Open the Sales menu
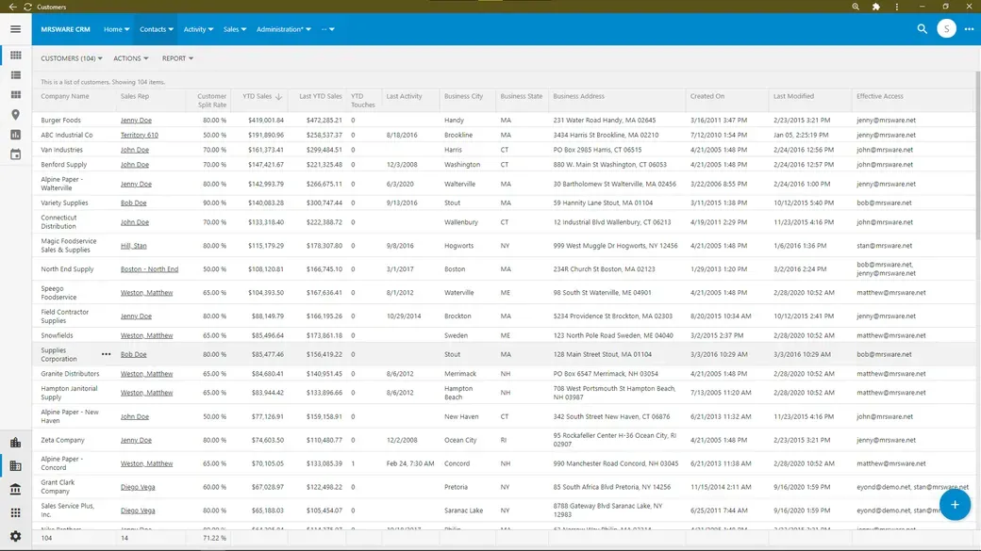Viewport: 981px width, 551px height. pyautogui.click(x=235, y=29)
